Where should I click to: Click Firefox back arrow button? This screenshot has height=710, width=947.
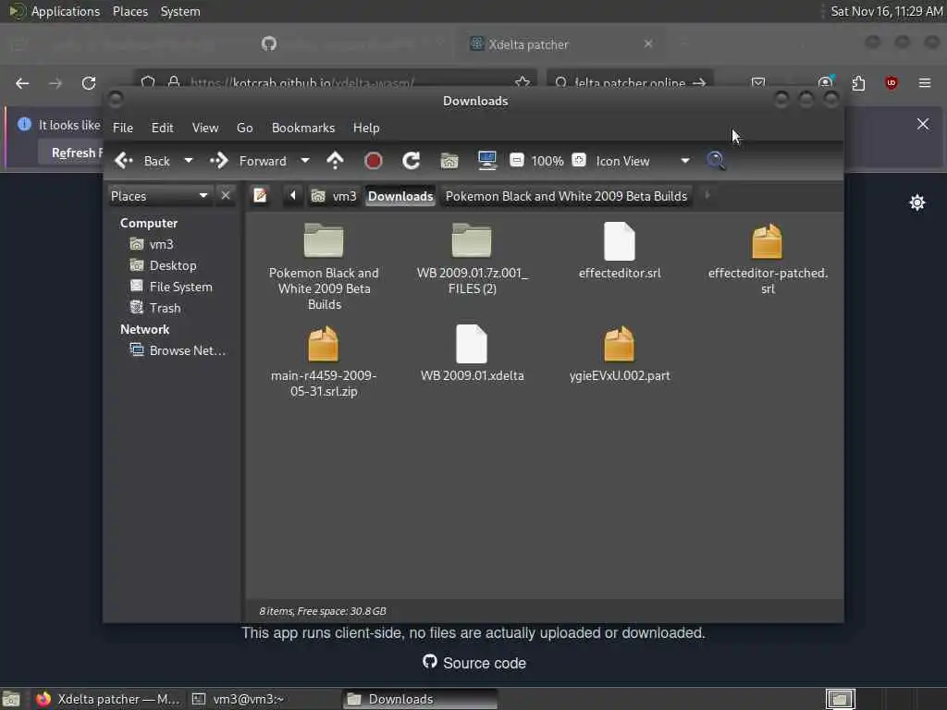click(22, 83)
